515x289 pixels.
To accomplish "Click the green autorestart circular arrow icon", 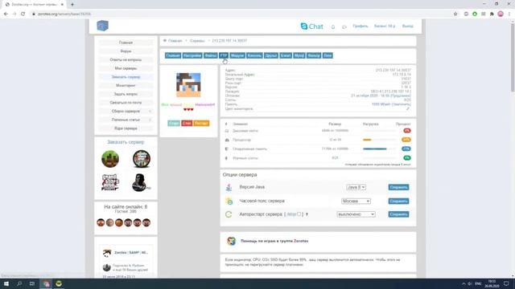I will pos(229,214).
